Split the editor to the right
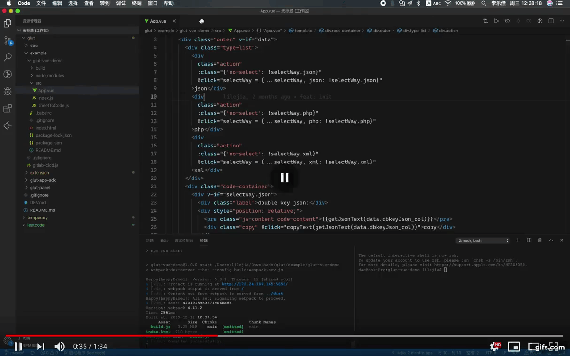Screen dimensions: 570x356 click(x=551, y=21)
